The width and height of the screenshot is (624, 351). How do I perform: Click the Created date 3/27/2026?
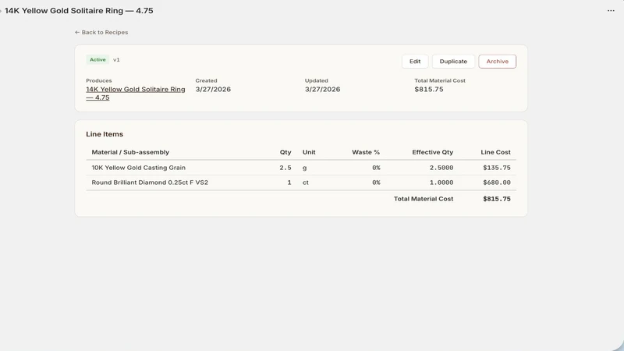point(213,89)
